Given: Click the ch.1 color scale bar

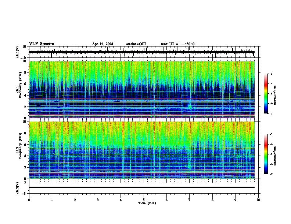Looking at the screenshot, I should [x=266, y=94].
